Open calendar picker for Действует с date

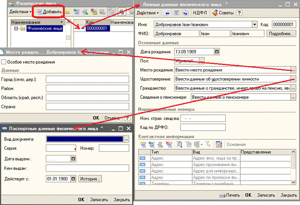(73, 179)
